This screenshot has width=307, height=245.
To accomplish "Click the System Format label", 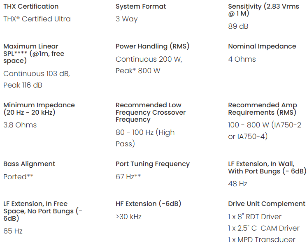I will pos(141,7).
